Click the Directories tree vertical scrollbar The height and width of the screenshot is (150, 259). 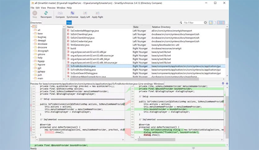tap(64, 44)
